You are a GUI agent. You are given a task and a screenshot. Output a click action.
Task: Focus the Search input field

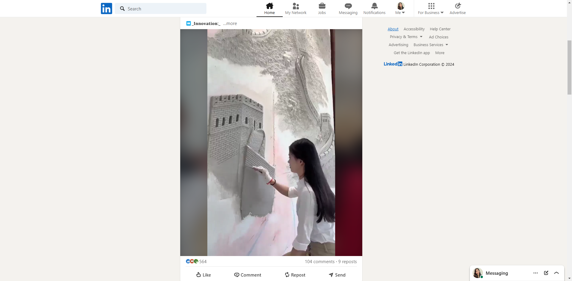coord(161,9)
